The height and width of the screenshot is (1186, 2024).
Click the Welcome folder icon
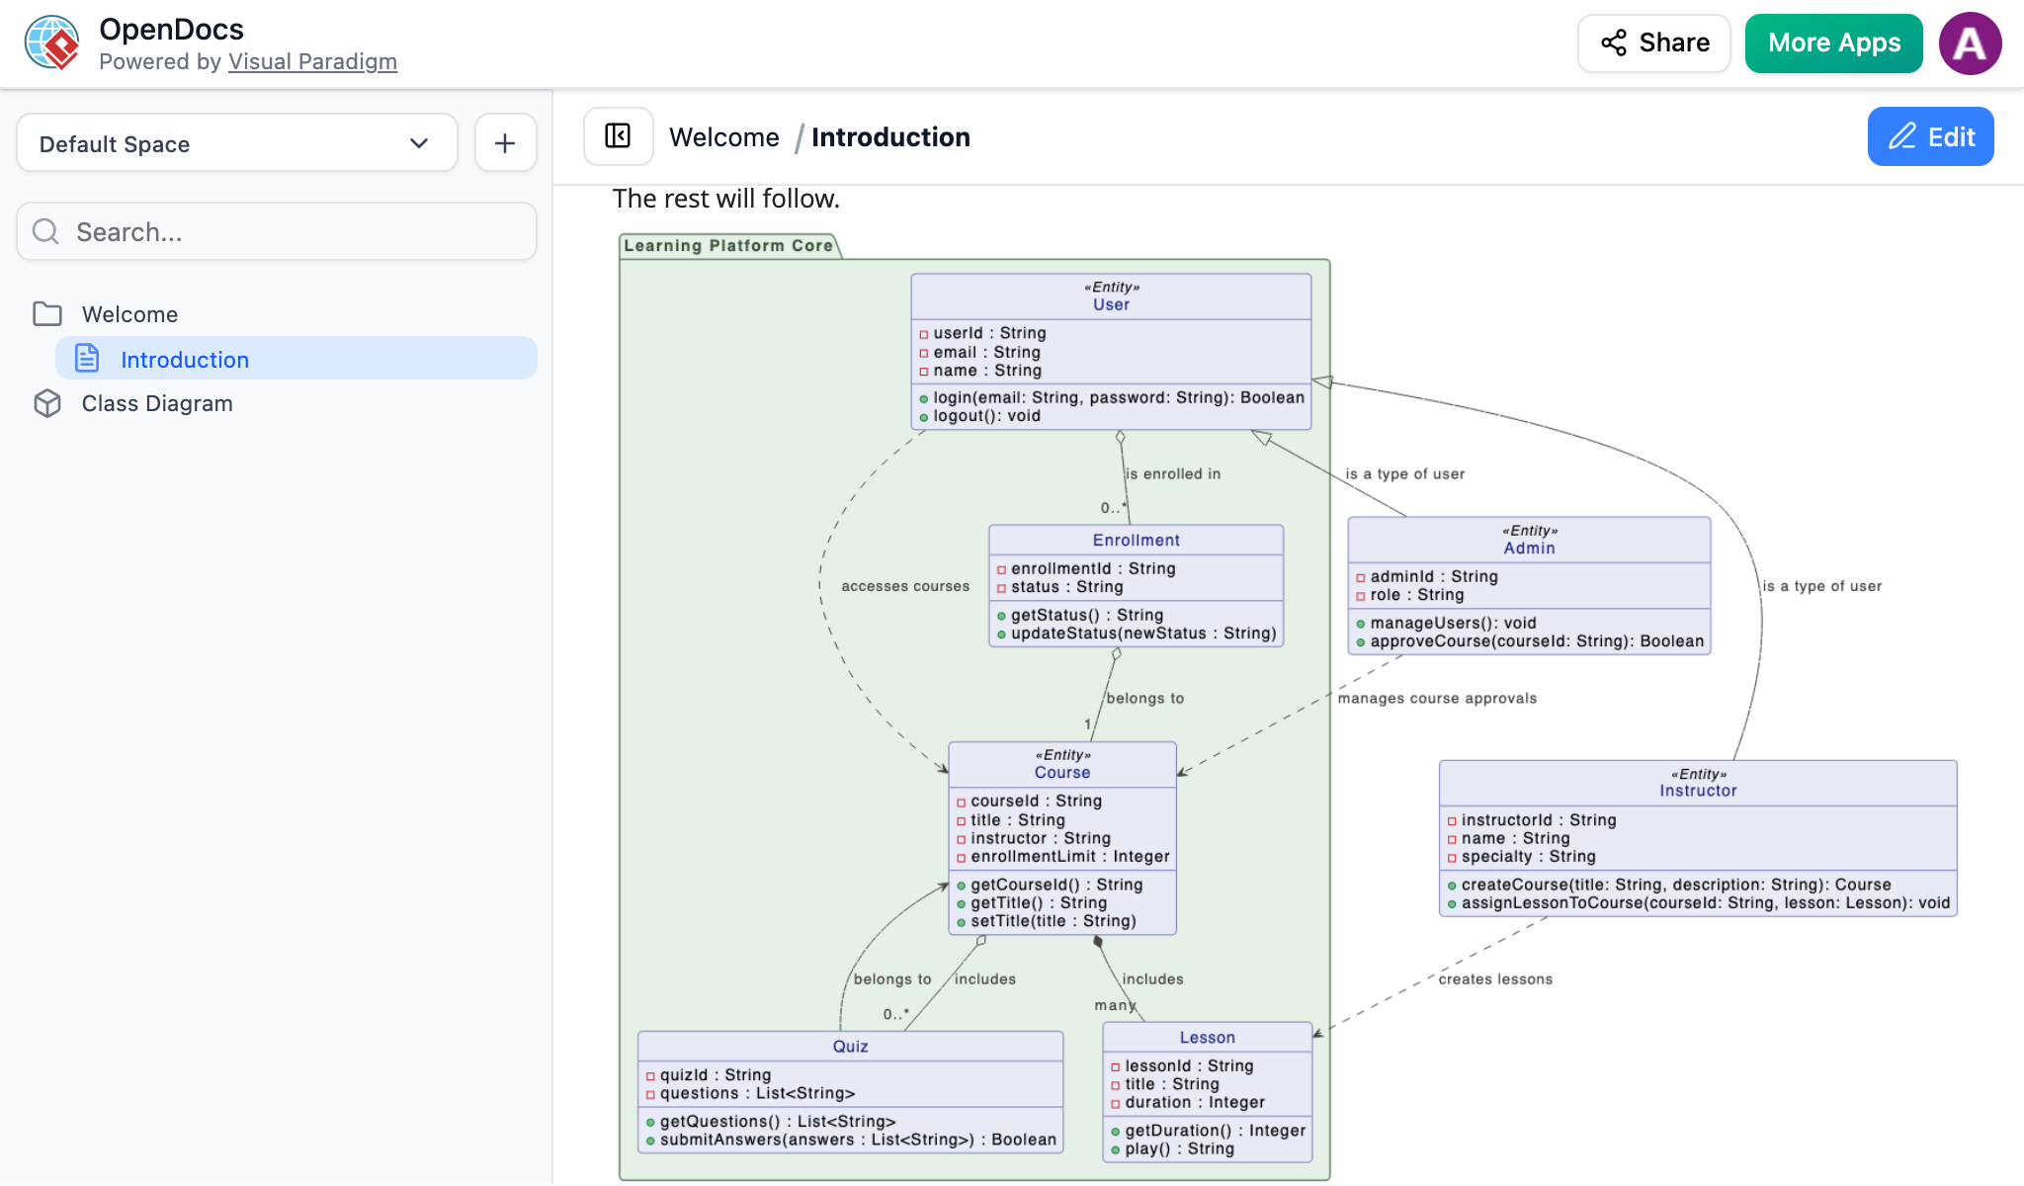click(47, 313)
